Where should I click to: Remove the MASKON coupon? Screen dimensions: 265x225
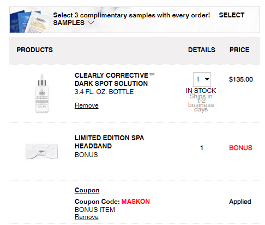click(87, 217)
